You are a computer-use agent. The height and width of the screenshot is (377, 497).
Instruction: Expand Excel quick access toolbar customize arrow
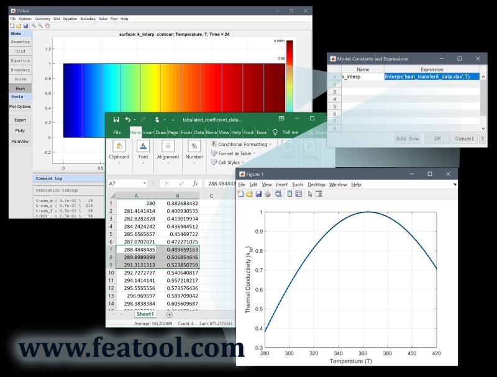click(173, 120)
